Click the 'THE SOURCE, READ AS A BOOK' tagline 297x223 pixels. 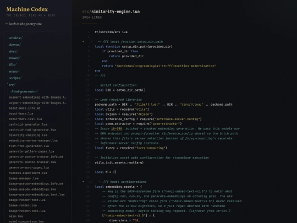(31, 15)
